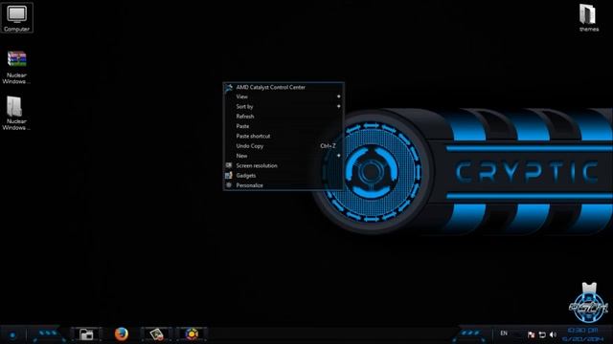Launch Firefox from the taskbar
The width and height of the screenshot is (613, 344).
coord(122,334)
